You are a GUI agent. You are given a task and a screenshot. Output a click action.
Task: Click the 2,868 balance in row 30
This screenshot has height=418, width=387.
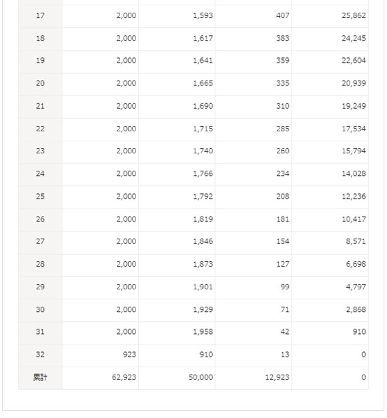[x=356, y=310]
